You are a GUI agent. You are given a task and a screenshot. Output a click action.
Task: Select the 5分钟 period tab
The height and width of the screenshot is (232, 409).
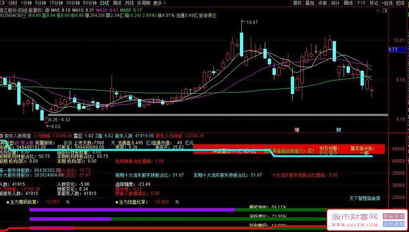tap(40, 3)
